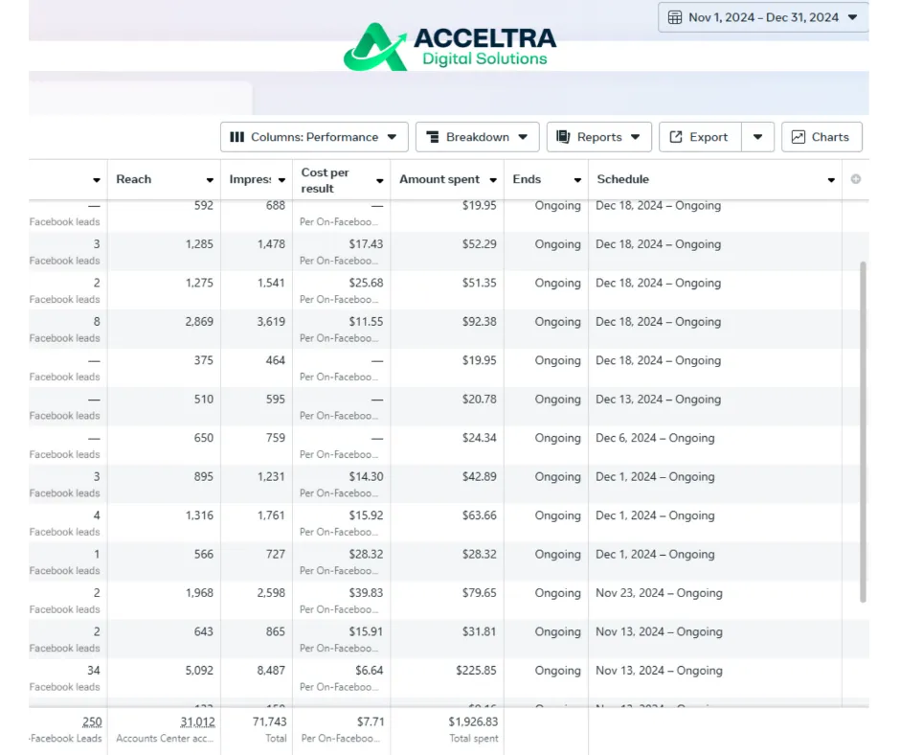
Task: Click the $28.32 cost per result value
Action: click(366, 555)
